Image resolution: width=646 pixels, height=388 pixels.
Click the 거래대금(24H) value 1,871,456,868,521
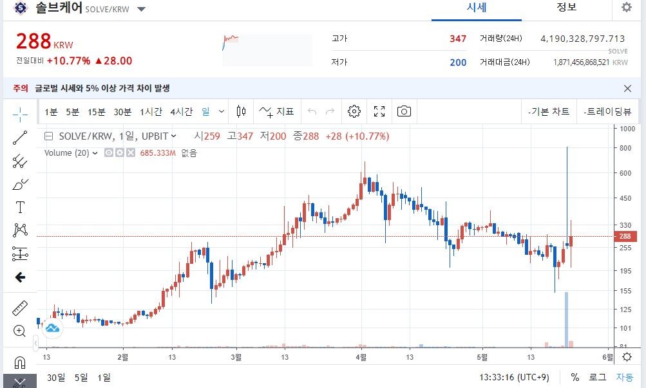pos(581,62)
